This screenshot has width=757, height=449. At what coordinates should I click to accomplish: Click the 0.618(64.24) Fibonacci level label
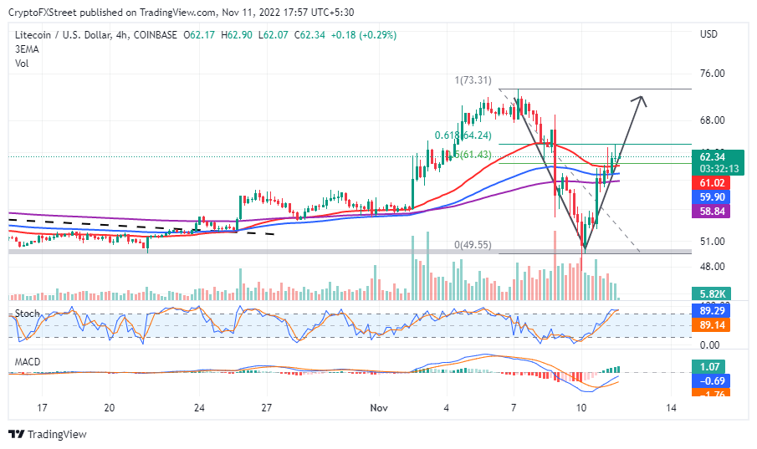tap(463, 135)
